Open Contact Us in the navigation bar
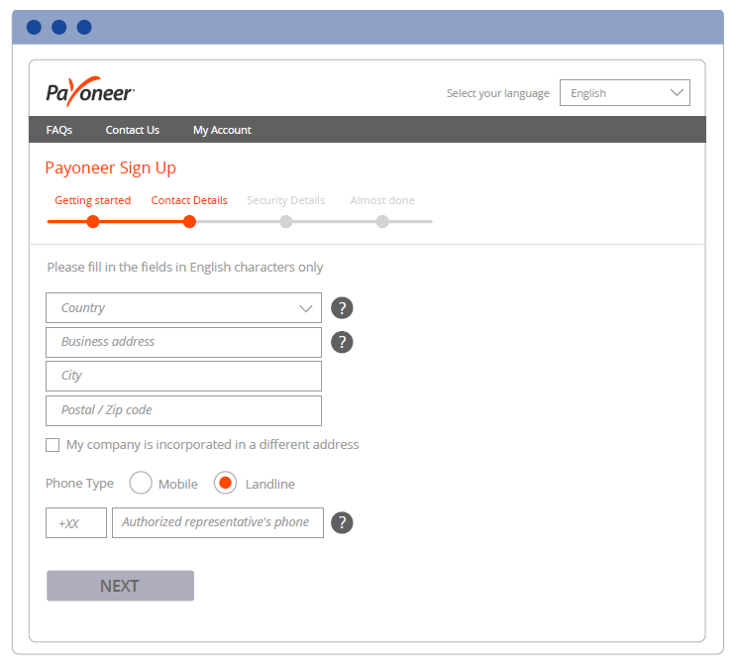The width and height of the screenshot is (736, 671). 133,130
